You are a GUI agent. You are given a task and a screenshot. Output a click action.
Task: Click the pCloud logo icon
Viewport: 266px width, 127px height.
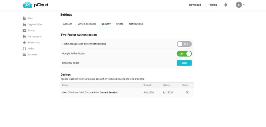coord(27,5)
